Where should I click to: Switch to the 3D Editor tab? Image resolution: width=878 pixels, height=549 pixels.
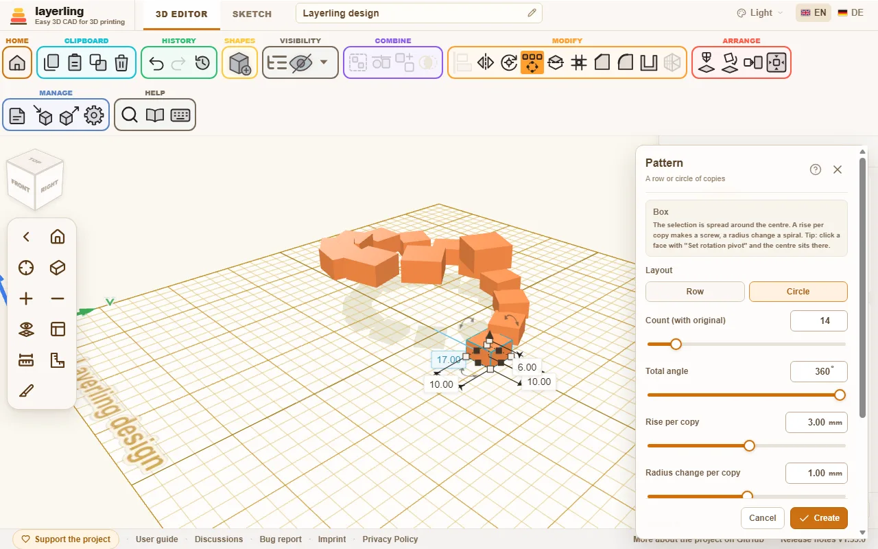[x=182, y=14]
